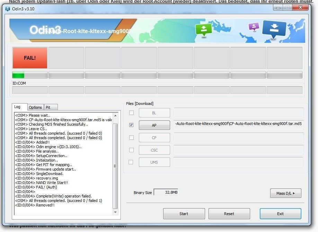Click the log scrollbar up arrow
This screenshot has height=232, width=318.
115,116
